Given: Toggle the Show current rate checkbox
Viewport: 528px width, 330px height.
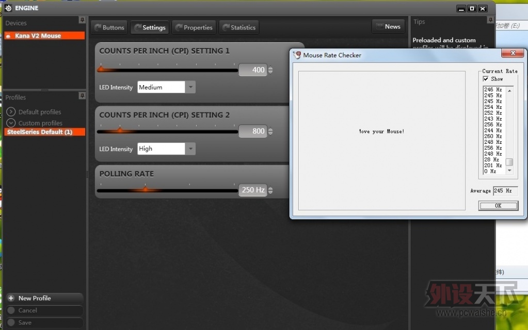Looking at the screenshot, I should click(486, 79).
